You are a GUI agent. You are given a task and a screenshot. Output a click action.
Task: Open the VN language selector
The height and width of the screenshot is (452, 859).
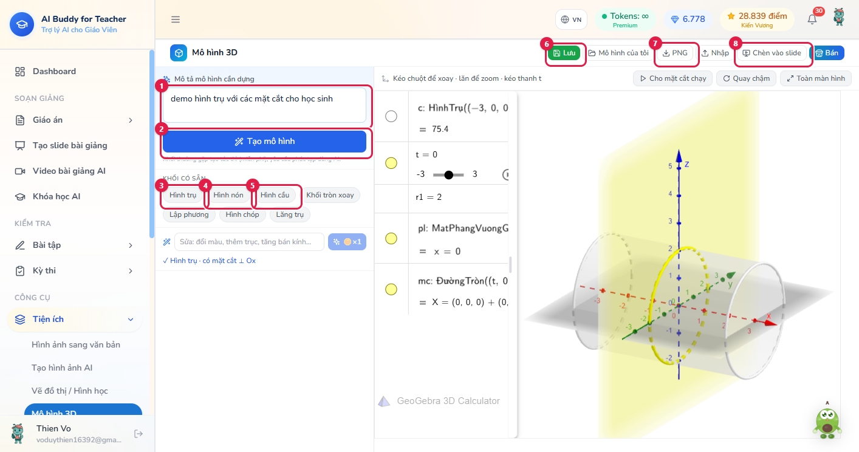[x=571, y=19]
